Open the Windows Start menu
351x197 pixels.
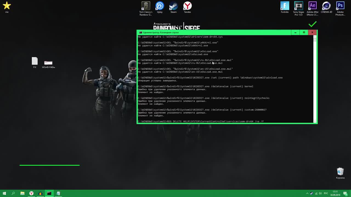[4, 193]
